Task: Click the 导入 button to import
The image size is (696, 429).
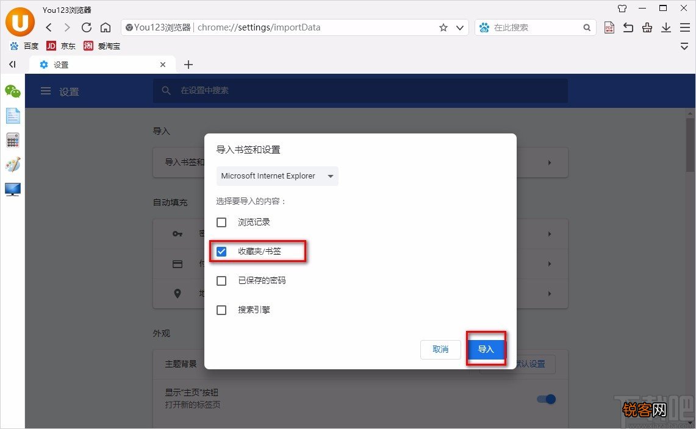Action: [x=486, y=349]
